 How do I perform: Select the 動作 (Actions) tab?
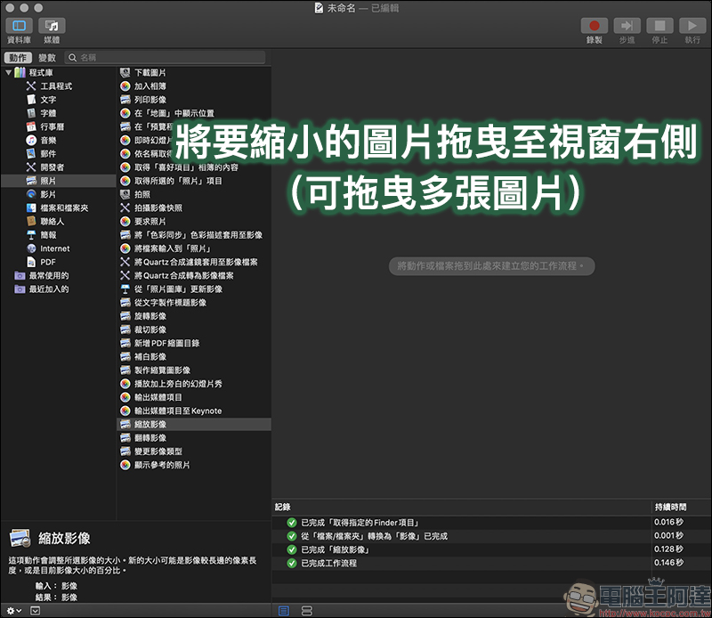[18, 58]
